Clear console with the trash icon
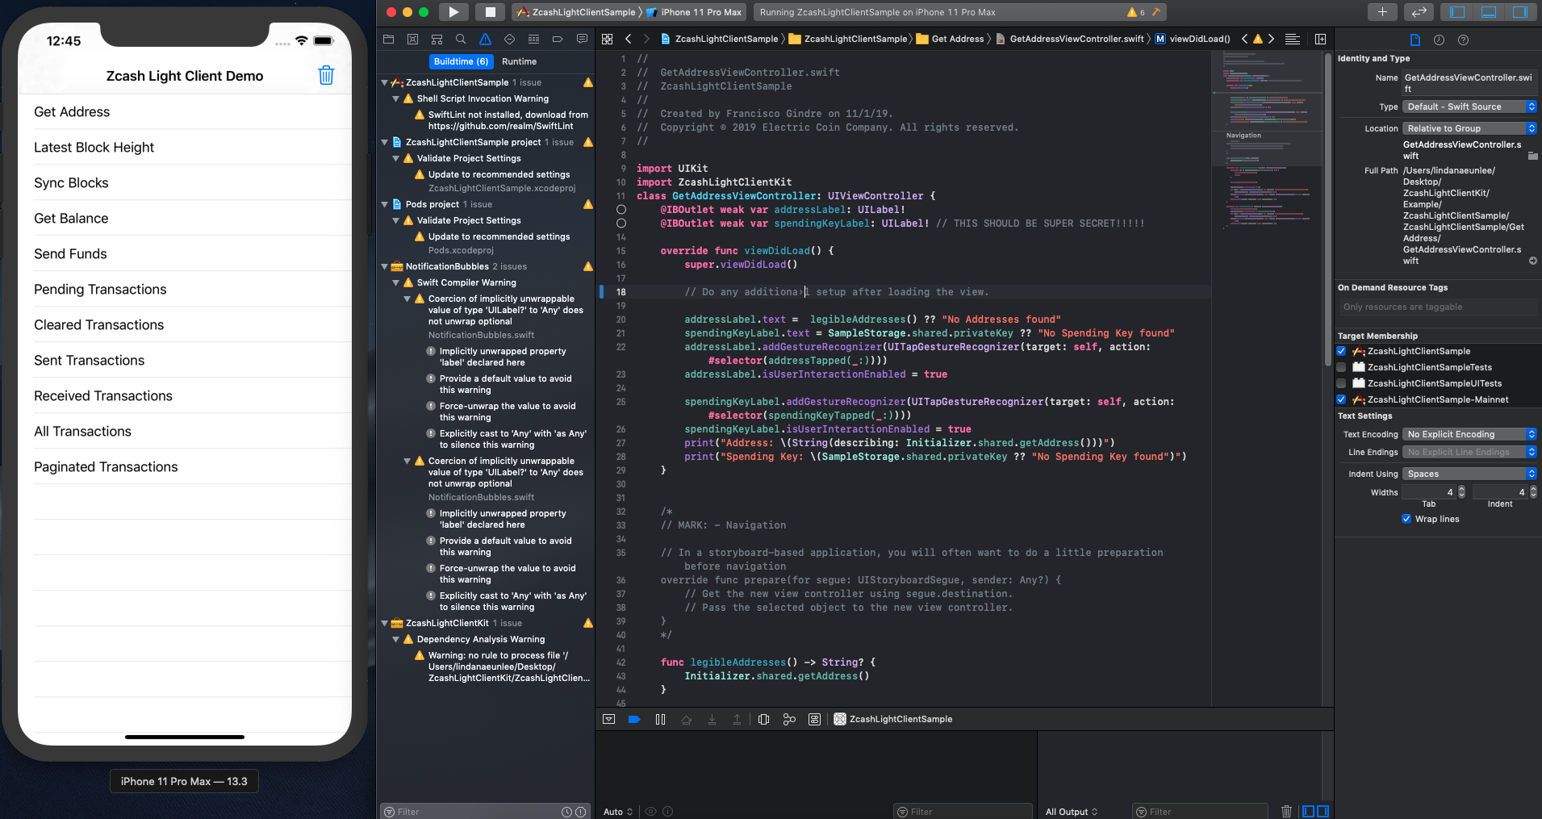The height and width of the screenshot is (819, 1542). [x=1286, y=811]
